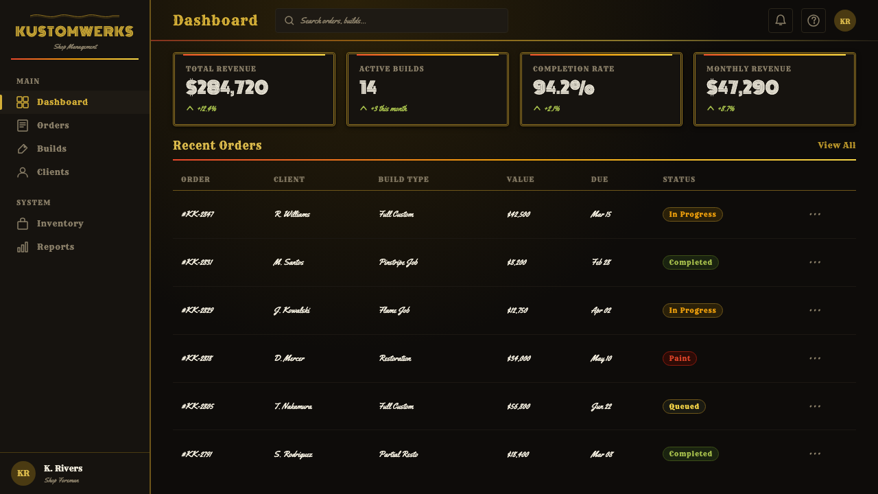878x494 pixels.
Task: Focus the Search orders, builds field
Action: (x=392, y=21)
